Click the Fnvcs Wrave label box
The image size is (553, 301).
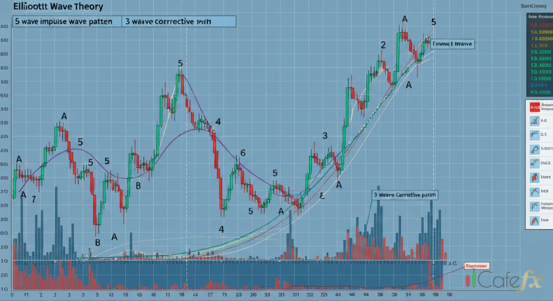tap(452, 44)
